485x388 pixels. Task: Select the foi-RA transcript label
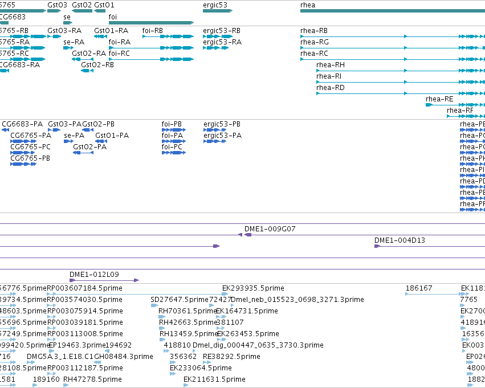[x=119, y=42]
